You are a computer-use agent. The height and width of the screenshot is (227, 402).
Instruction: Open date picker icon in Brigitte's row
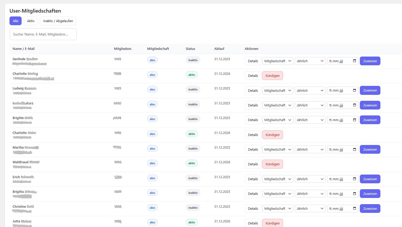point(354,120)
